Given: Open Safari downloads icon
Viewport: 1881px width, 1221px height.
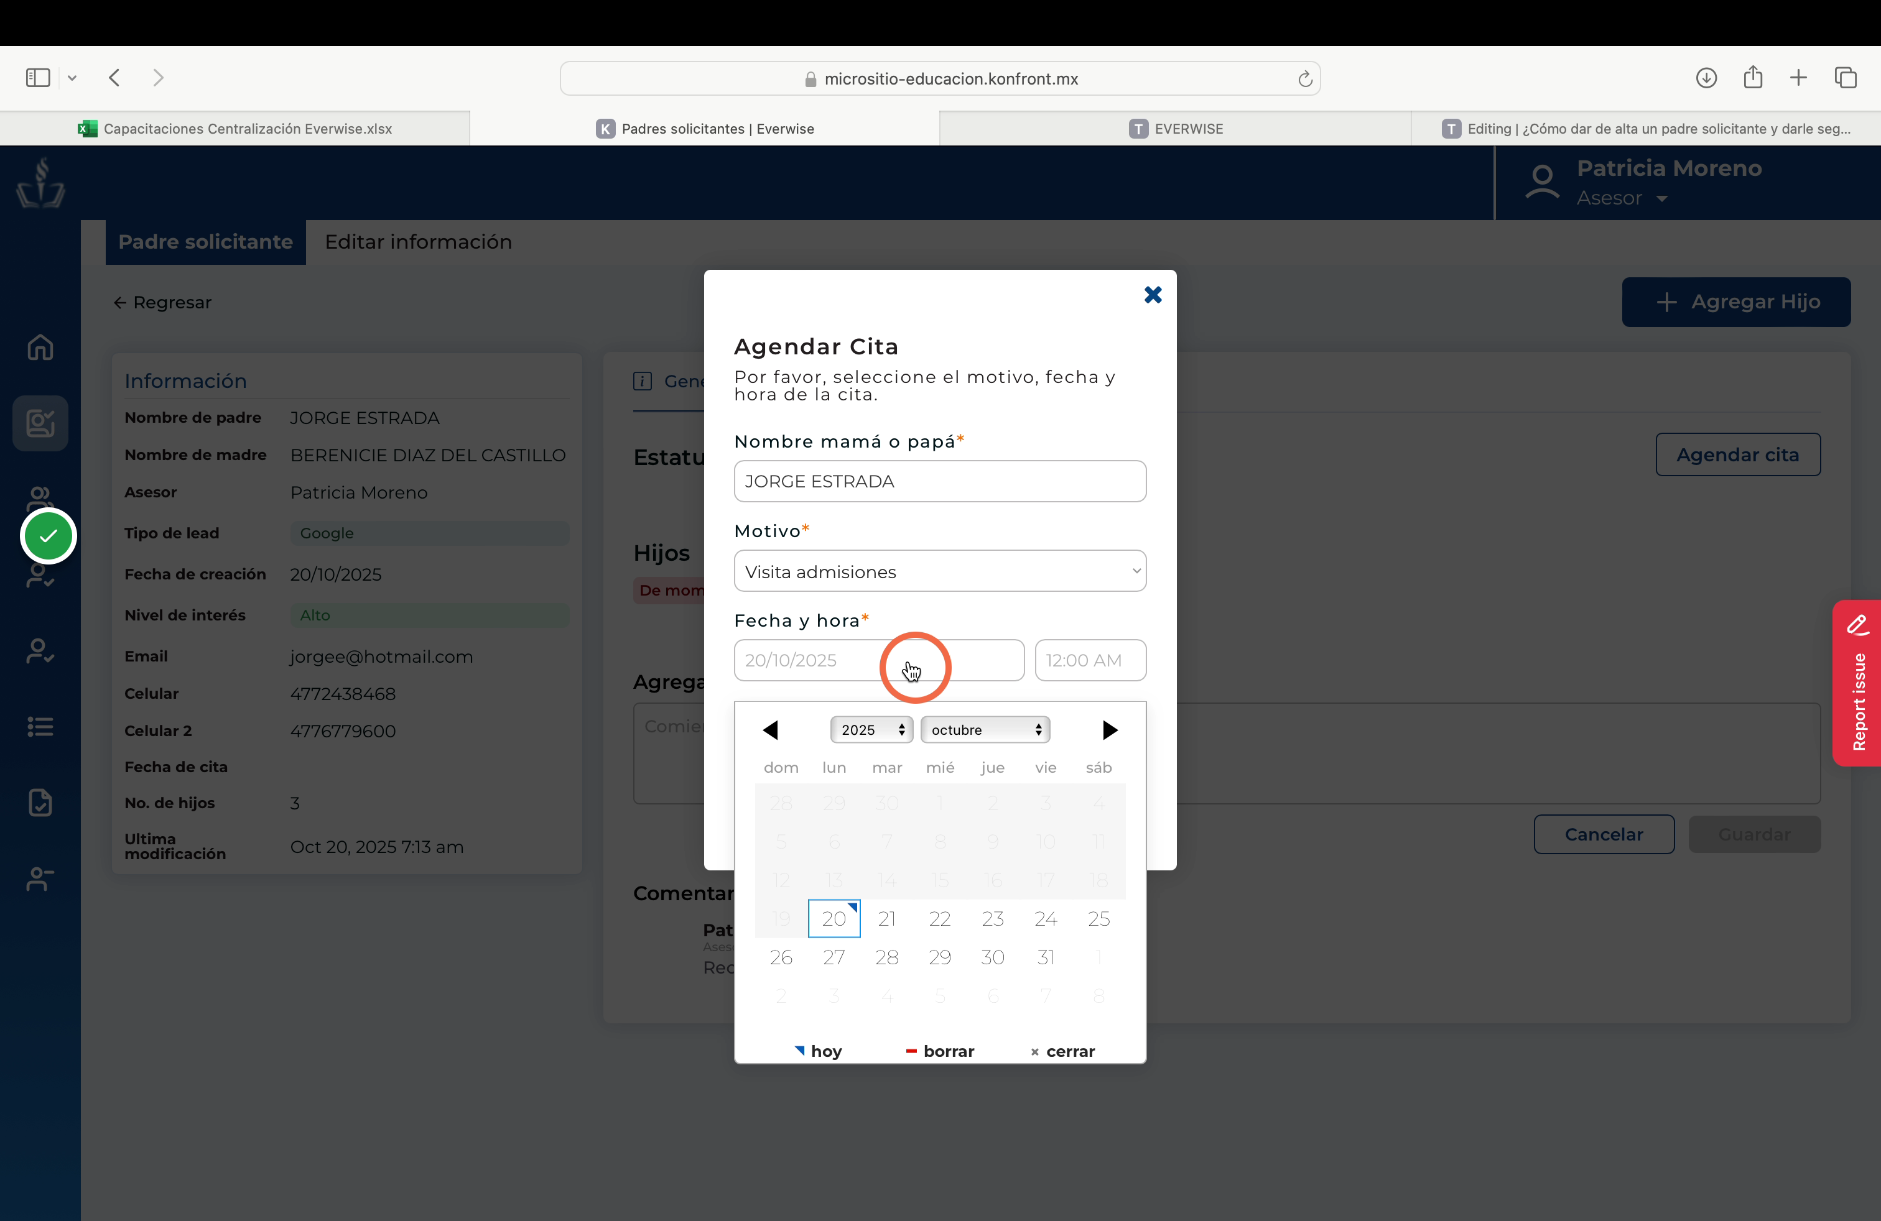Looking at the screenshot, I should [x=1706, y=77].
